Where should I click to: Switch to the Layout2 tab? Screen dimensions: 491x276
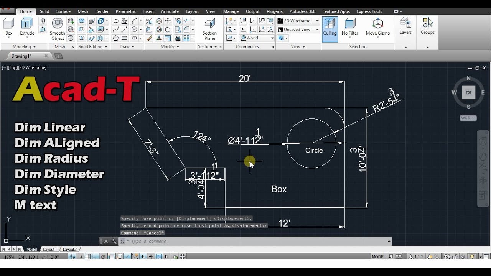(69, 249)
